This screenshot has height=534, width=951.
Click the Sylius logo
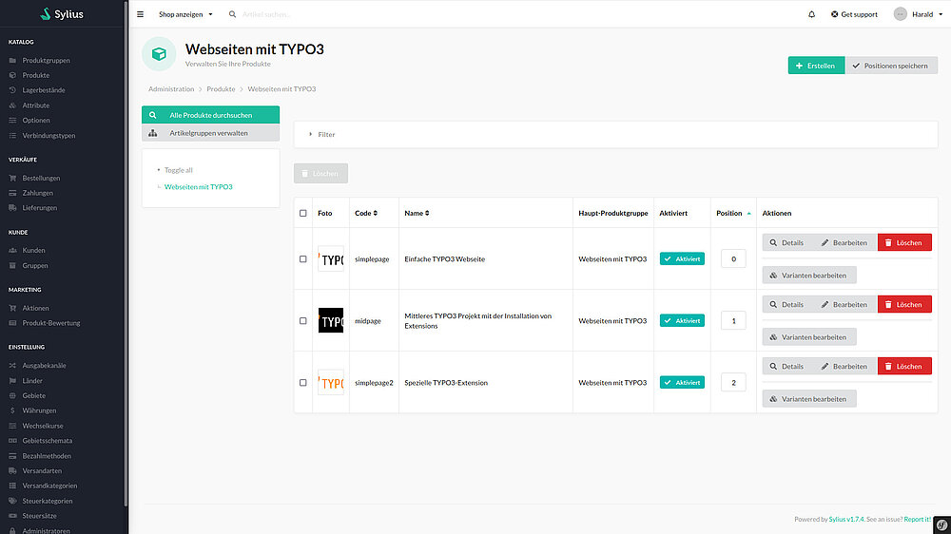[x=62, y=14]
